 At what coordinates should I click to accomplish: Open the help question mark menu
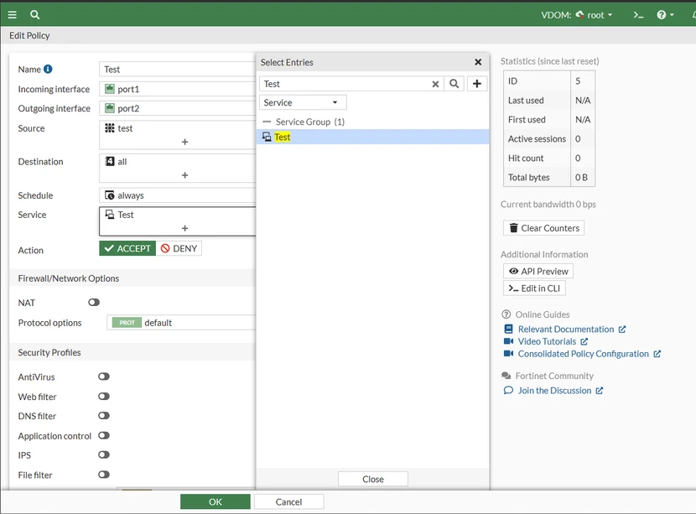665,15
